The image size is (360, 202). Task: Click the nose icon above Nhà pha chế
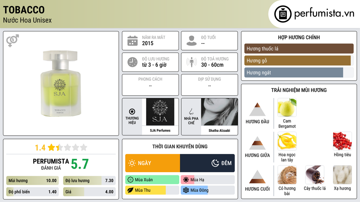[x=191, y=112]
